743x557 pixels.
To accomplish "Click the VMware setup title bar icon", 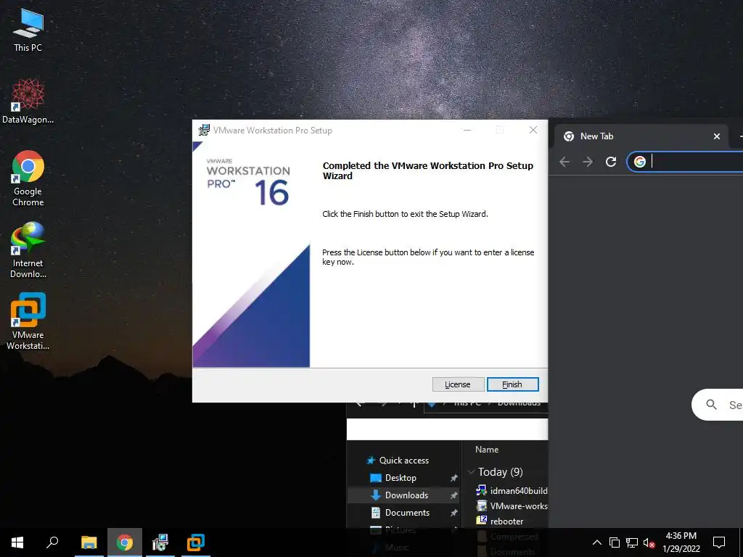I will 204,130.
